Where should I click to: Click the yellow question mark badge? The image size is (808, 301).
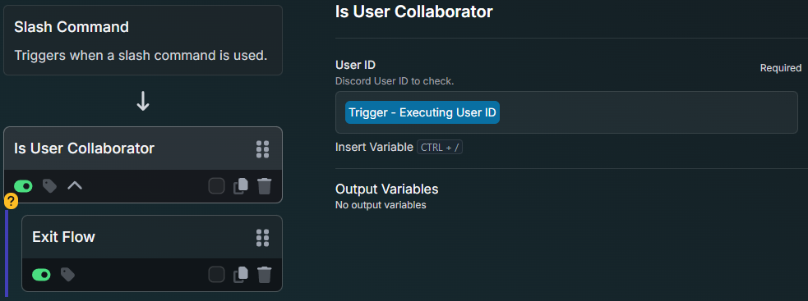pos(11,201)
